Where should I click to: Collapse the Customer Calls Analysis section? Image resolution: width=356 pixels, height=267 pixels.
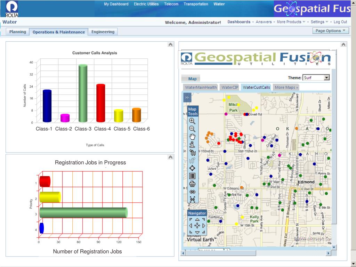(x=170, y=44)
